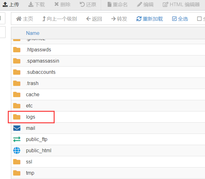Click the Upload (上传) toolbar button
This screenshot has height=179, width=205.
coord(11,5)
